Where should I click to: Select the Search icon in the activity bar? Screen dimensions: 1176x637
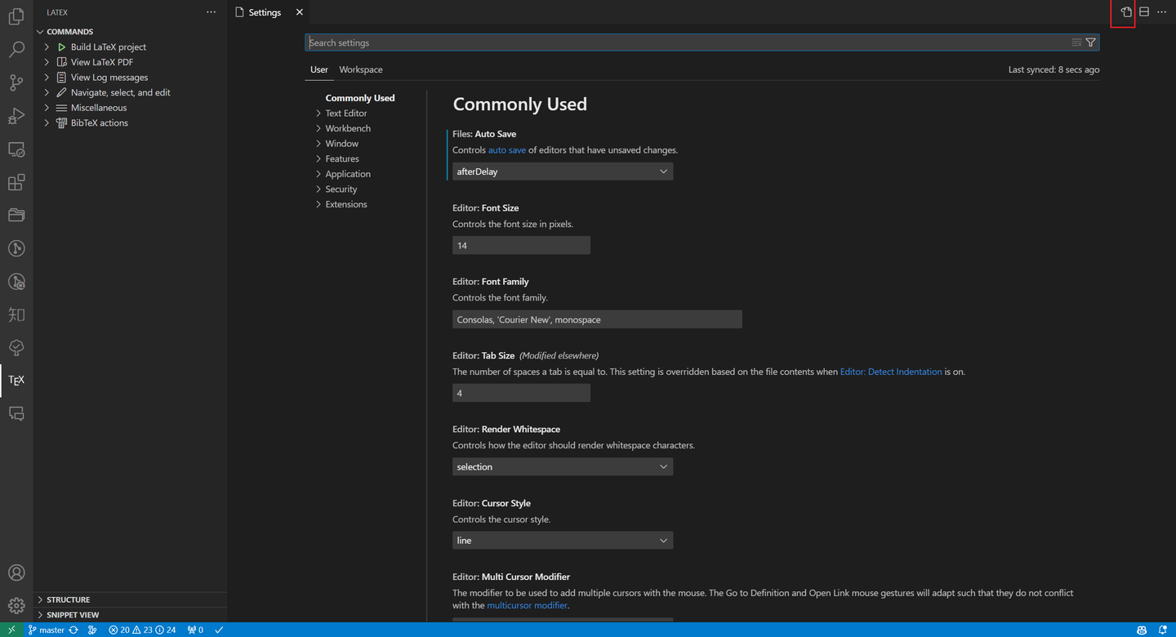16,49
